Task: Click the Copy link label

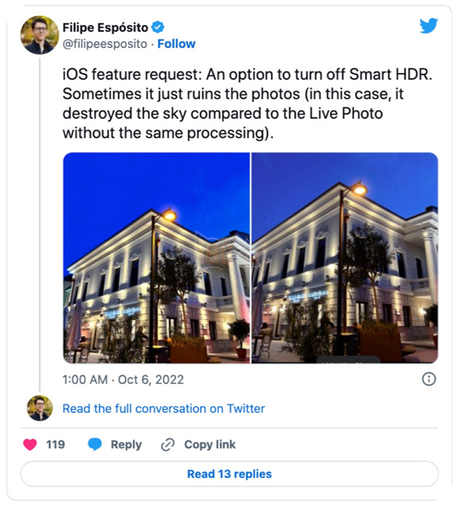Action: tap(210, 445)
